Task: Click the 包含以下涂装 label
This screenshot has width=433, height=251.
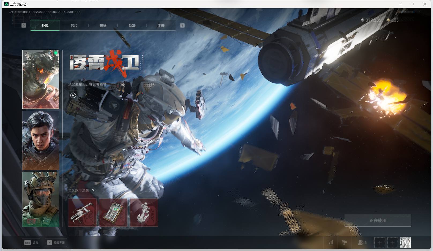Action: pyautogui.click(x=78, y=190)
